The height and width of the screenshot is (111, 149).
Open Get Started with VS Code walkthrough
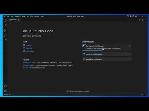[107, 47]
